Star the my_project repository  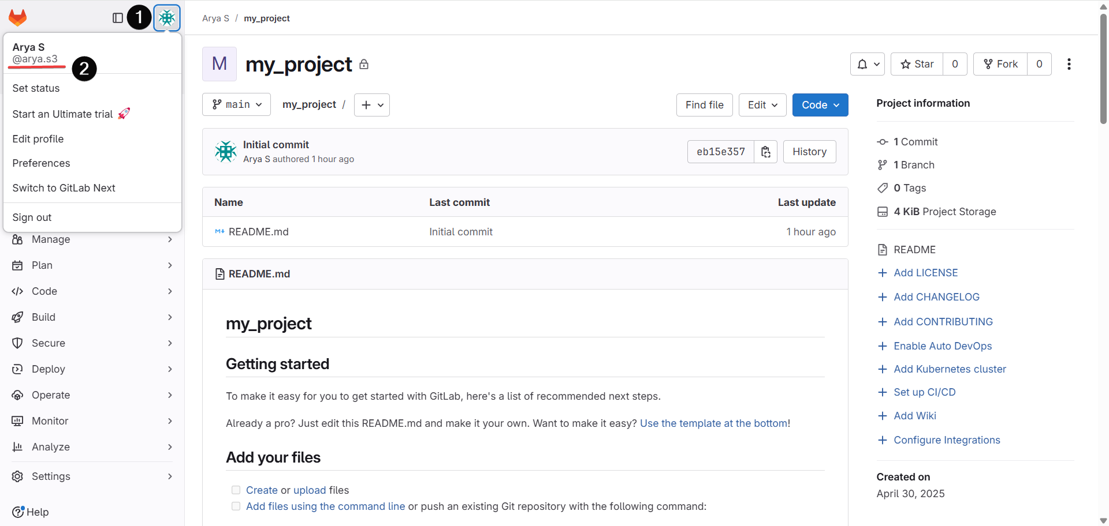(x=916, y=64)
